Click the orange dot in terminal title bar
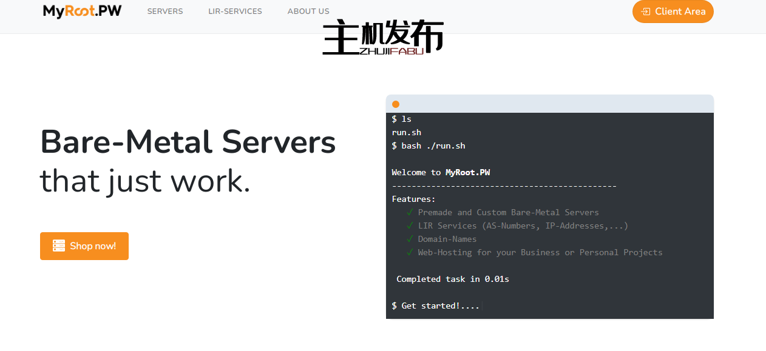This screenshot has height=351, width=766. click(396, 104)
